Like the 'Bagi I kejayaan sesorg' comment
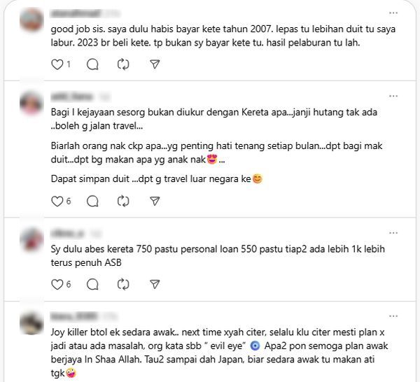The image size is (420, 382). [x=57, y=201]
